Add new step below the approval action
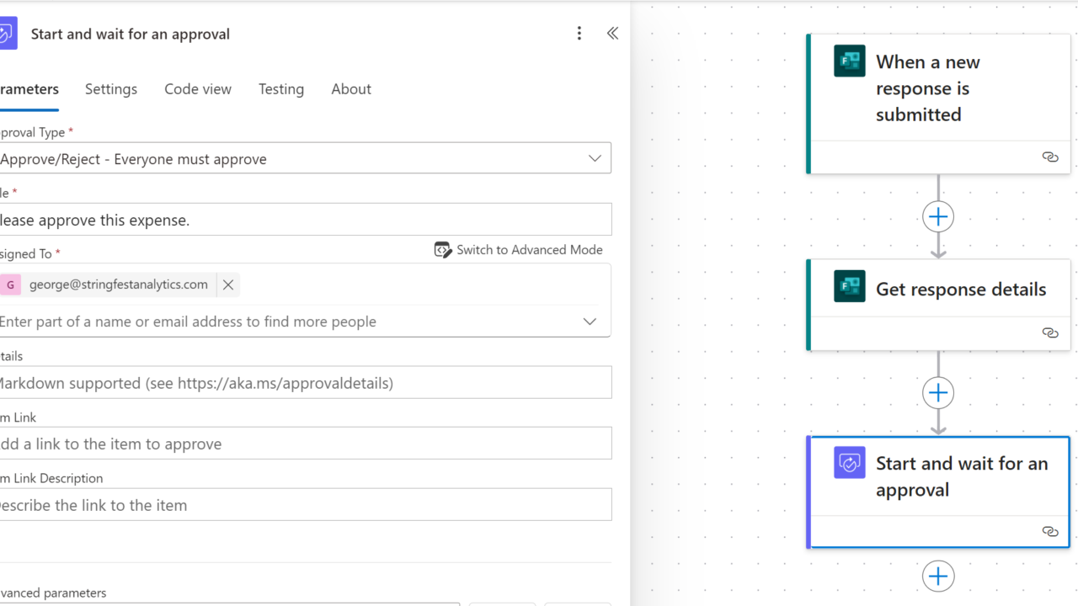 click(938, 577)
